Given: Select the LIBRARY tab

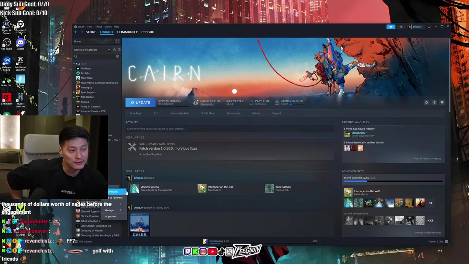Looking at the screenshot, I should 107,32.
